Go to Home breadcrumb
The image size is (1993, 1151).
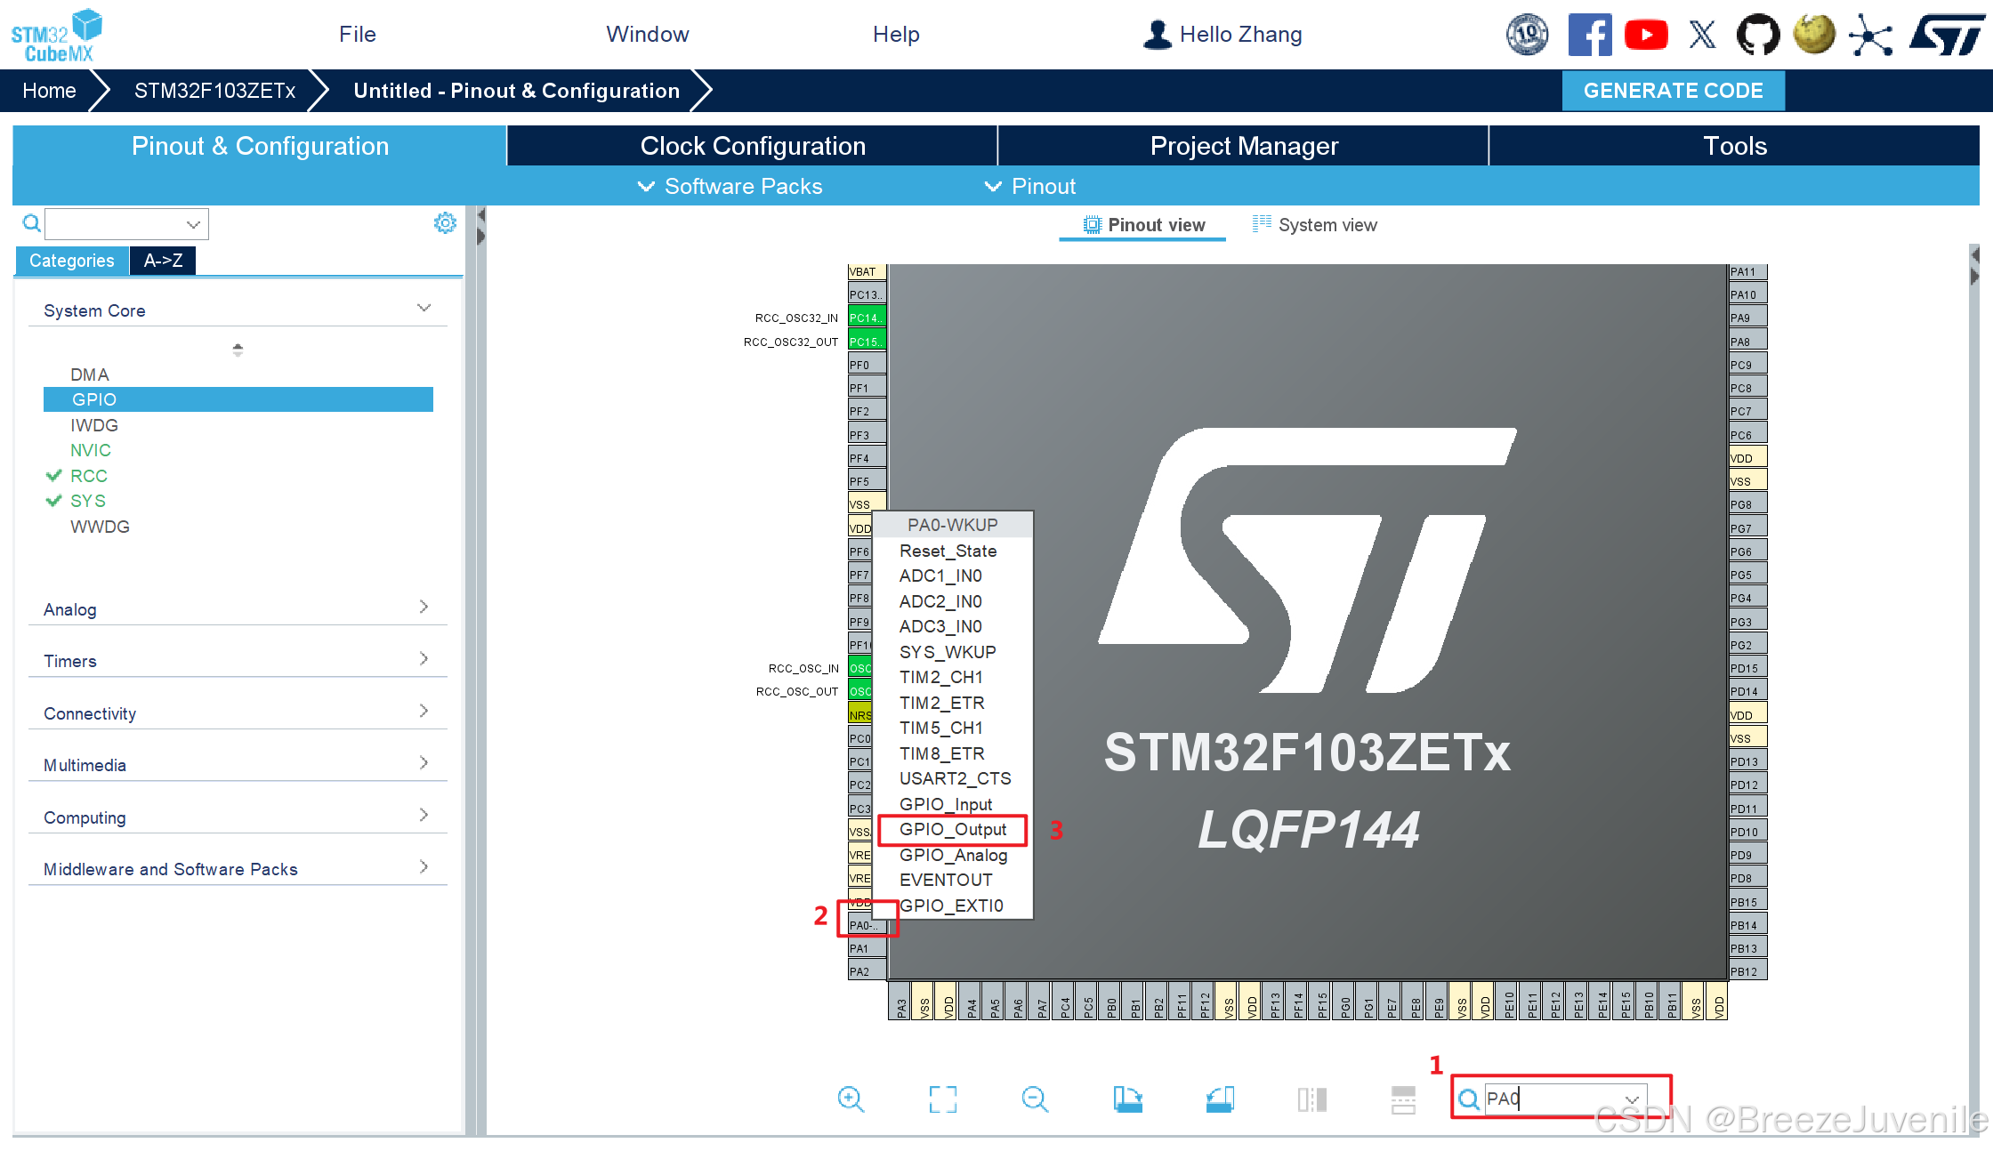tap(49, 91)
